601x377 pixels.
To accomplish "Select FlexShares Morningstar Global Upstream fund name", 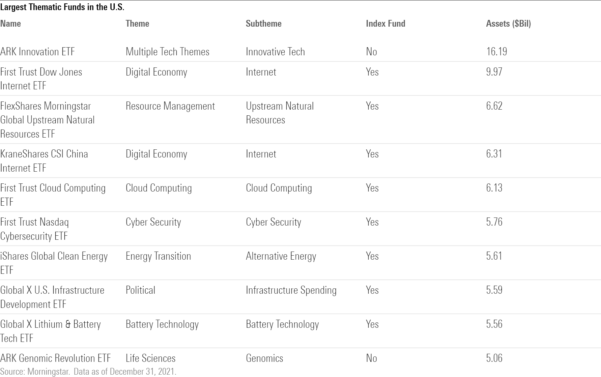I will [47, 120].
